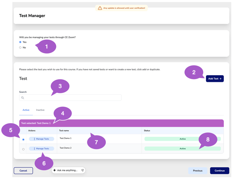Click Active status of Test Demo 1
Viewport: 235px width, 181px height.
pyautogui.click(x=182, y=139)
